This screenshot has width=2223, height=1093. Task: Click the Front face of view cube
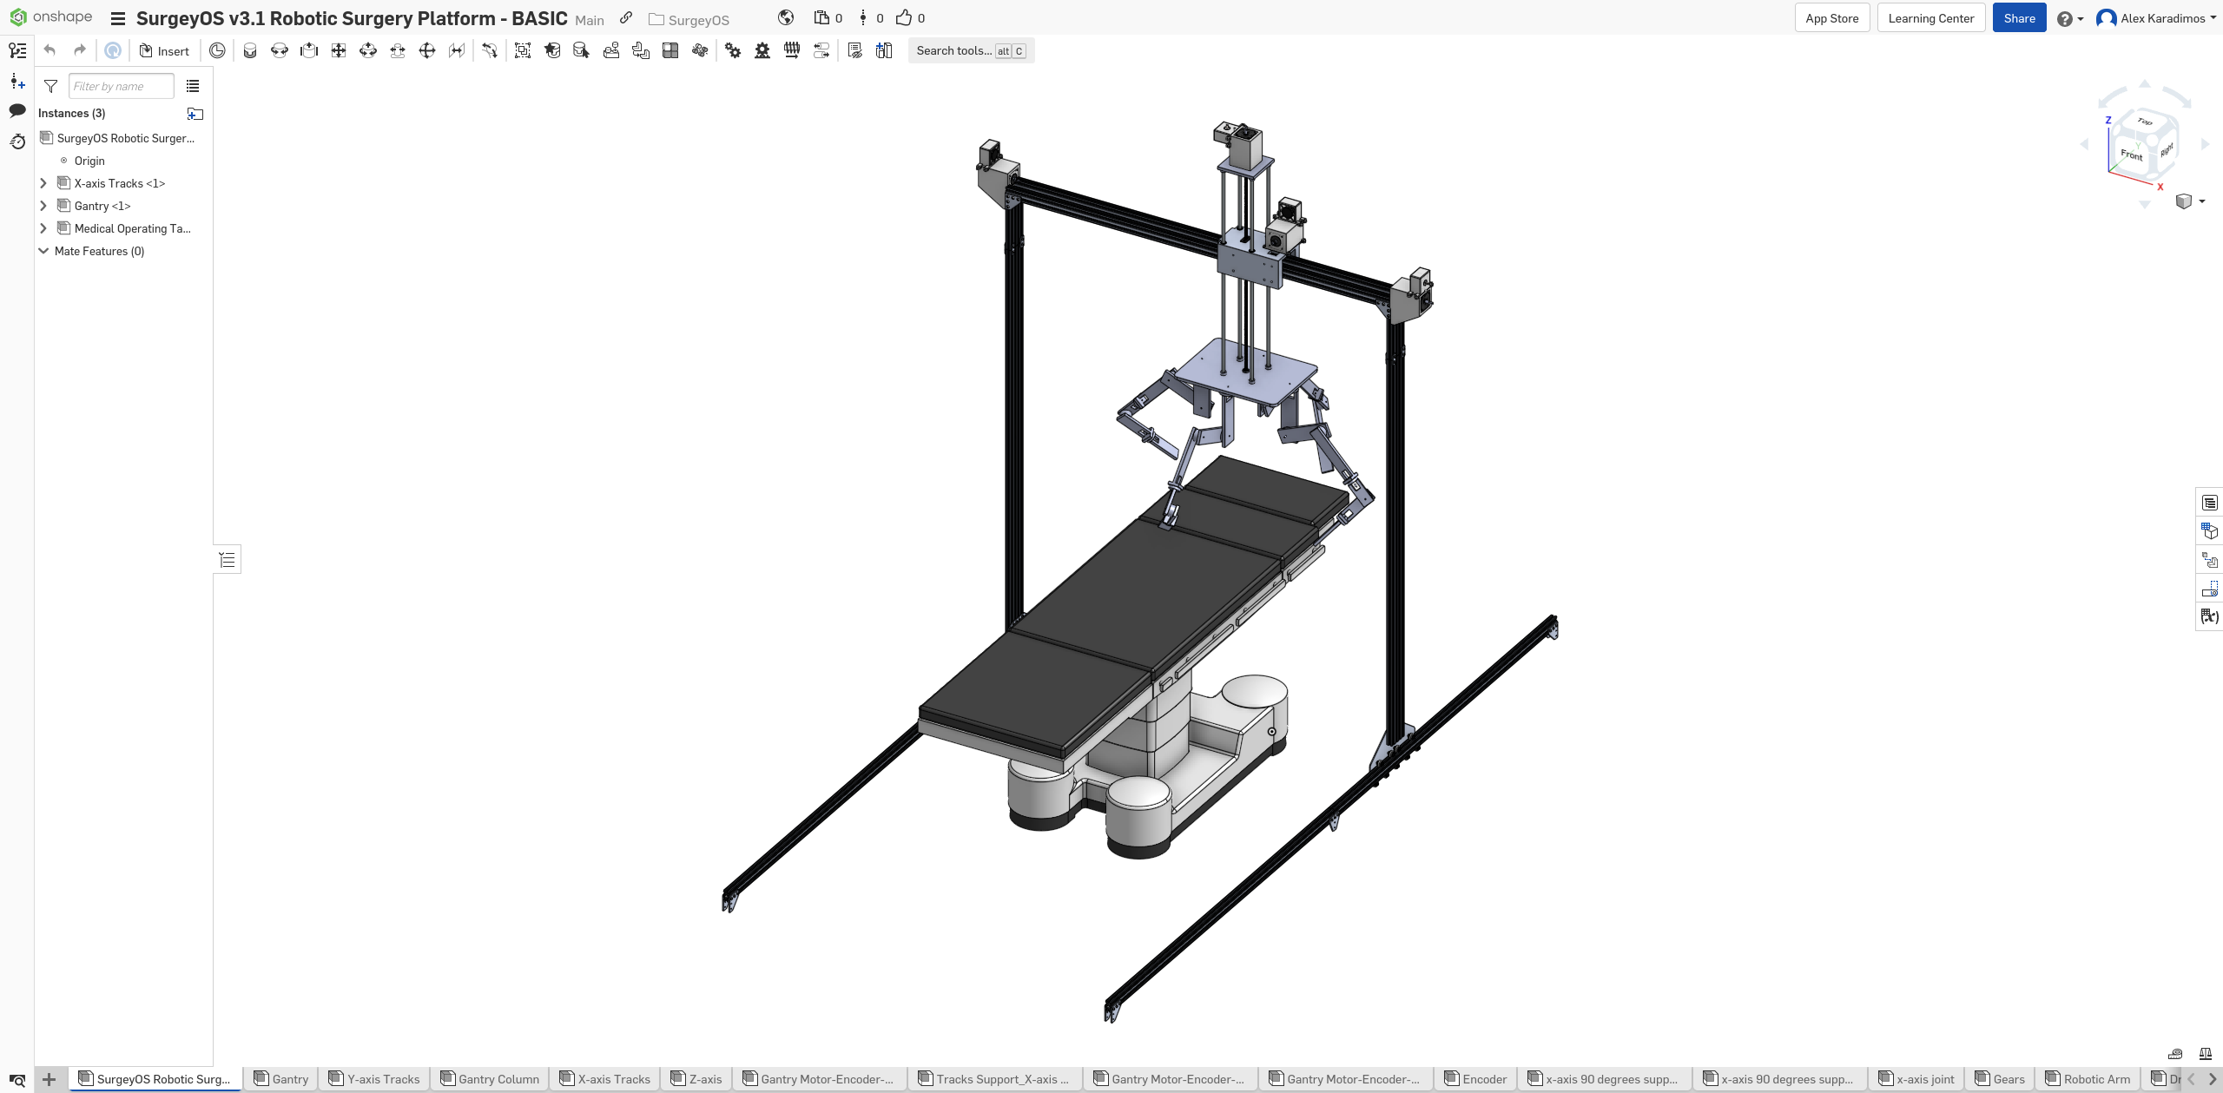(2131, 155)
